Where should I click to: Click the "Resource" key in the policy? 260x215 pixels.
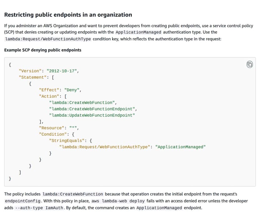click(51, 128)
